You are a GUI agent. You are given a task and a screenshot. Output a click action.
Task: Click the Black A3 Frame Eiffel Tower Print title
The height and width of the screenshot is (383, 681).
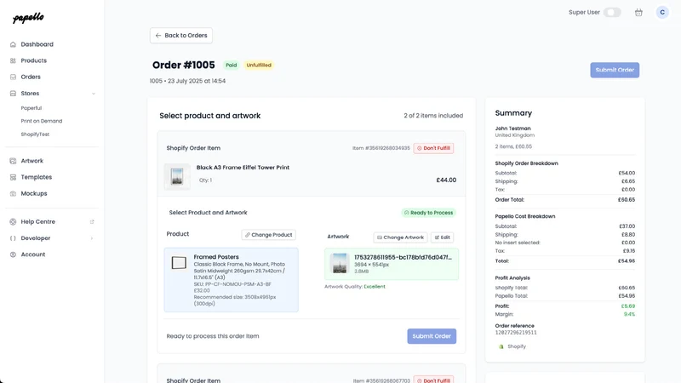(243, 167)
